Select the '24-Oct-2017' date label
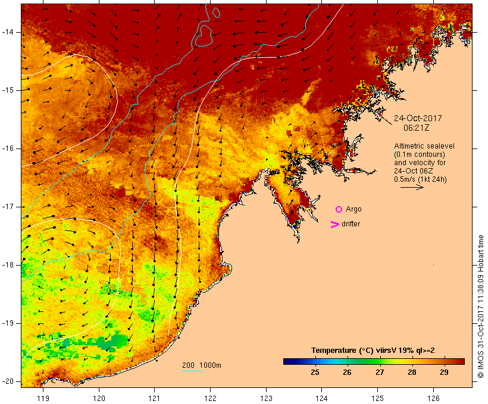488x404 pixels. click(418, 118)
